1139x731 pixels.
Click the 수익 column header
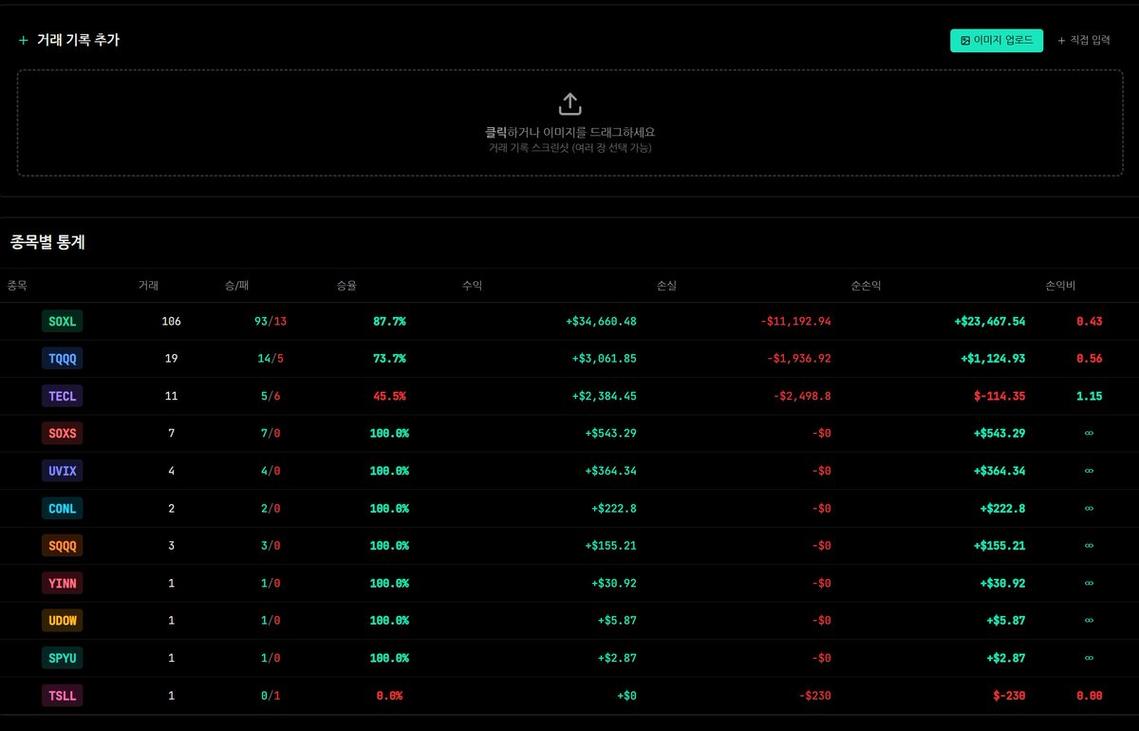point(473,286)
